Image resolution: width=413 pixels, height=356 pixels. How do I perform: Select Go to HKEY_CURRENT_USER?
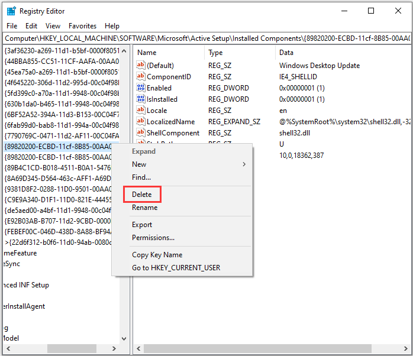(x=176, y=268)
